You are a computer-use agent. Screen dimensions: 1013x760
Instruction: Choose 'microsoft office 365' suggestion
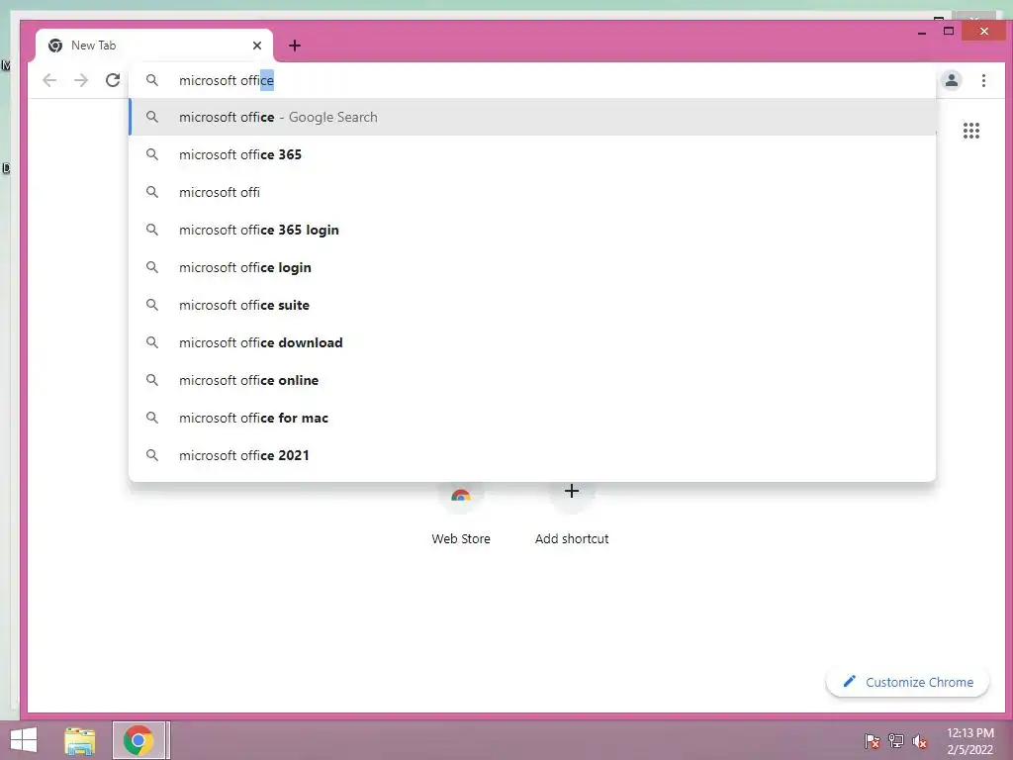532,154
